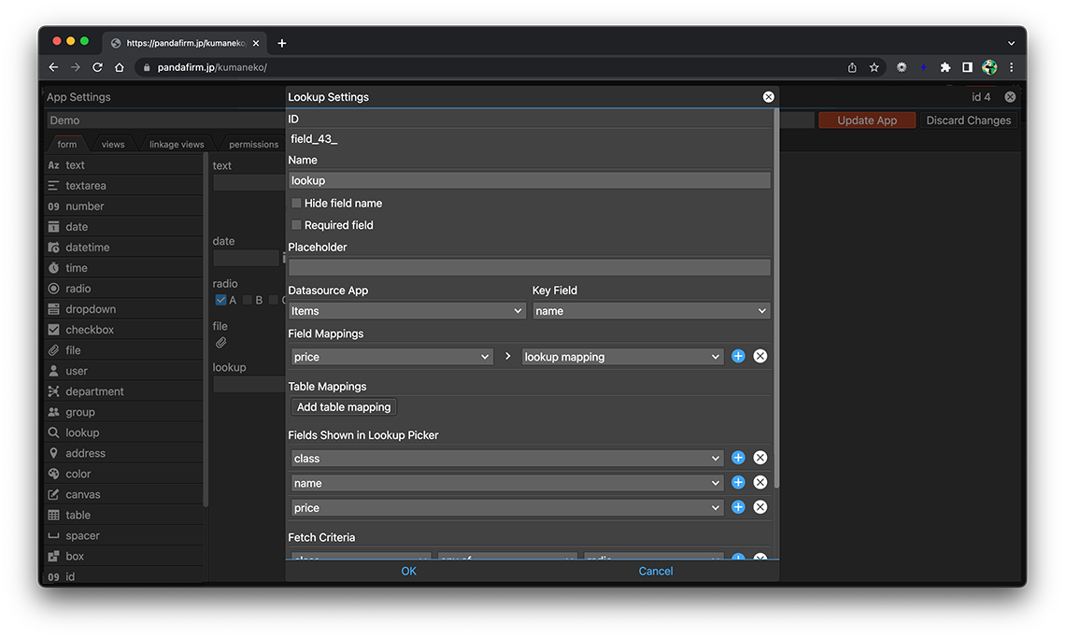
Task: Click the file attachment paperclip icon in form
Action: click(221, 343)
